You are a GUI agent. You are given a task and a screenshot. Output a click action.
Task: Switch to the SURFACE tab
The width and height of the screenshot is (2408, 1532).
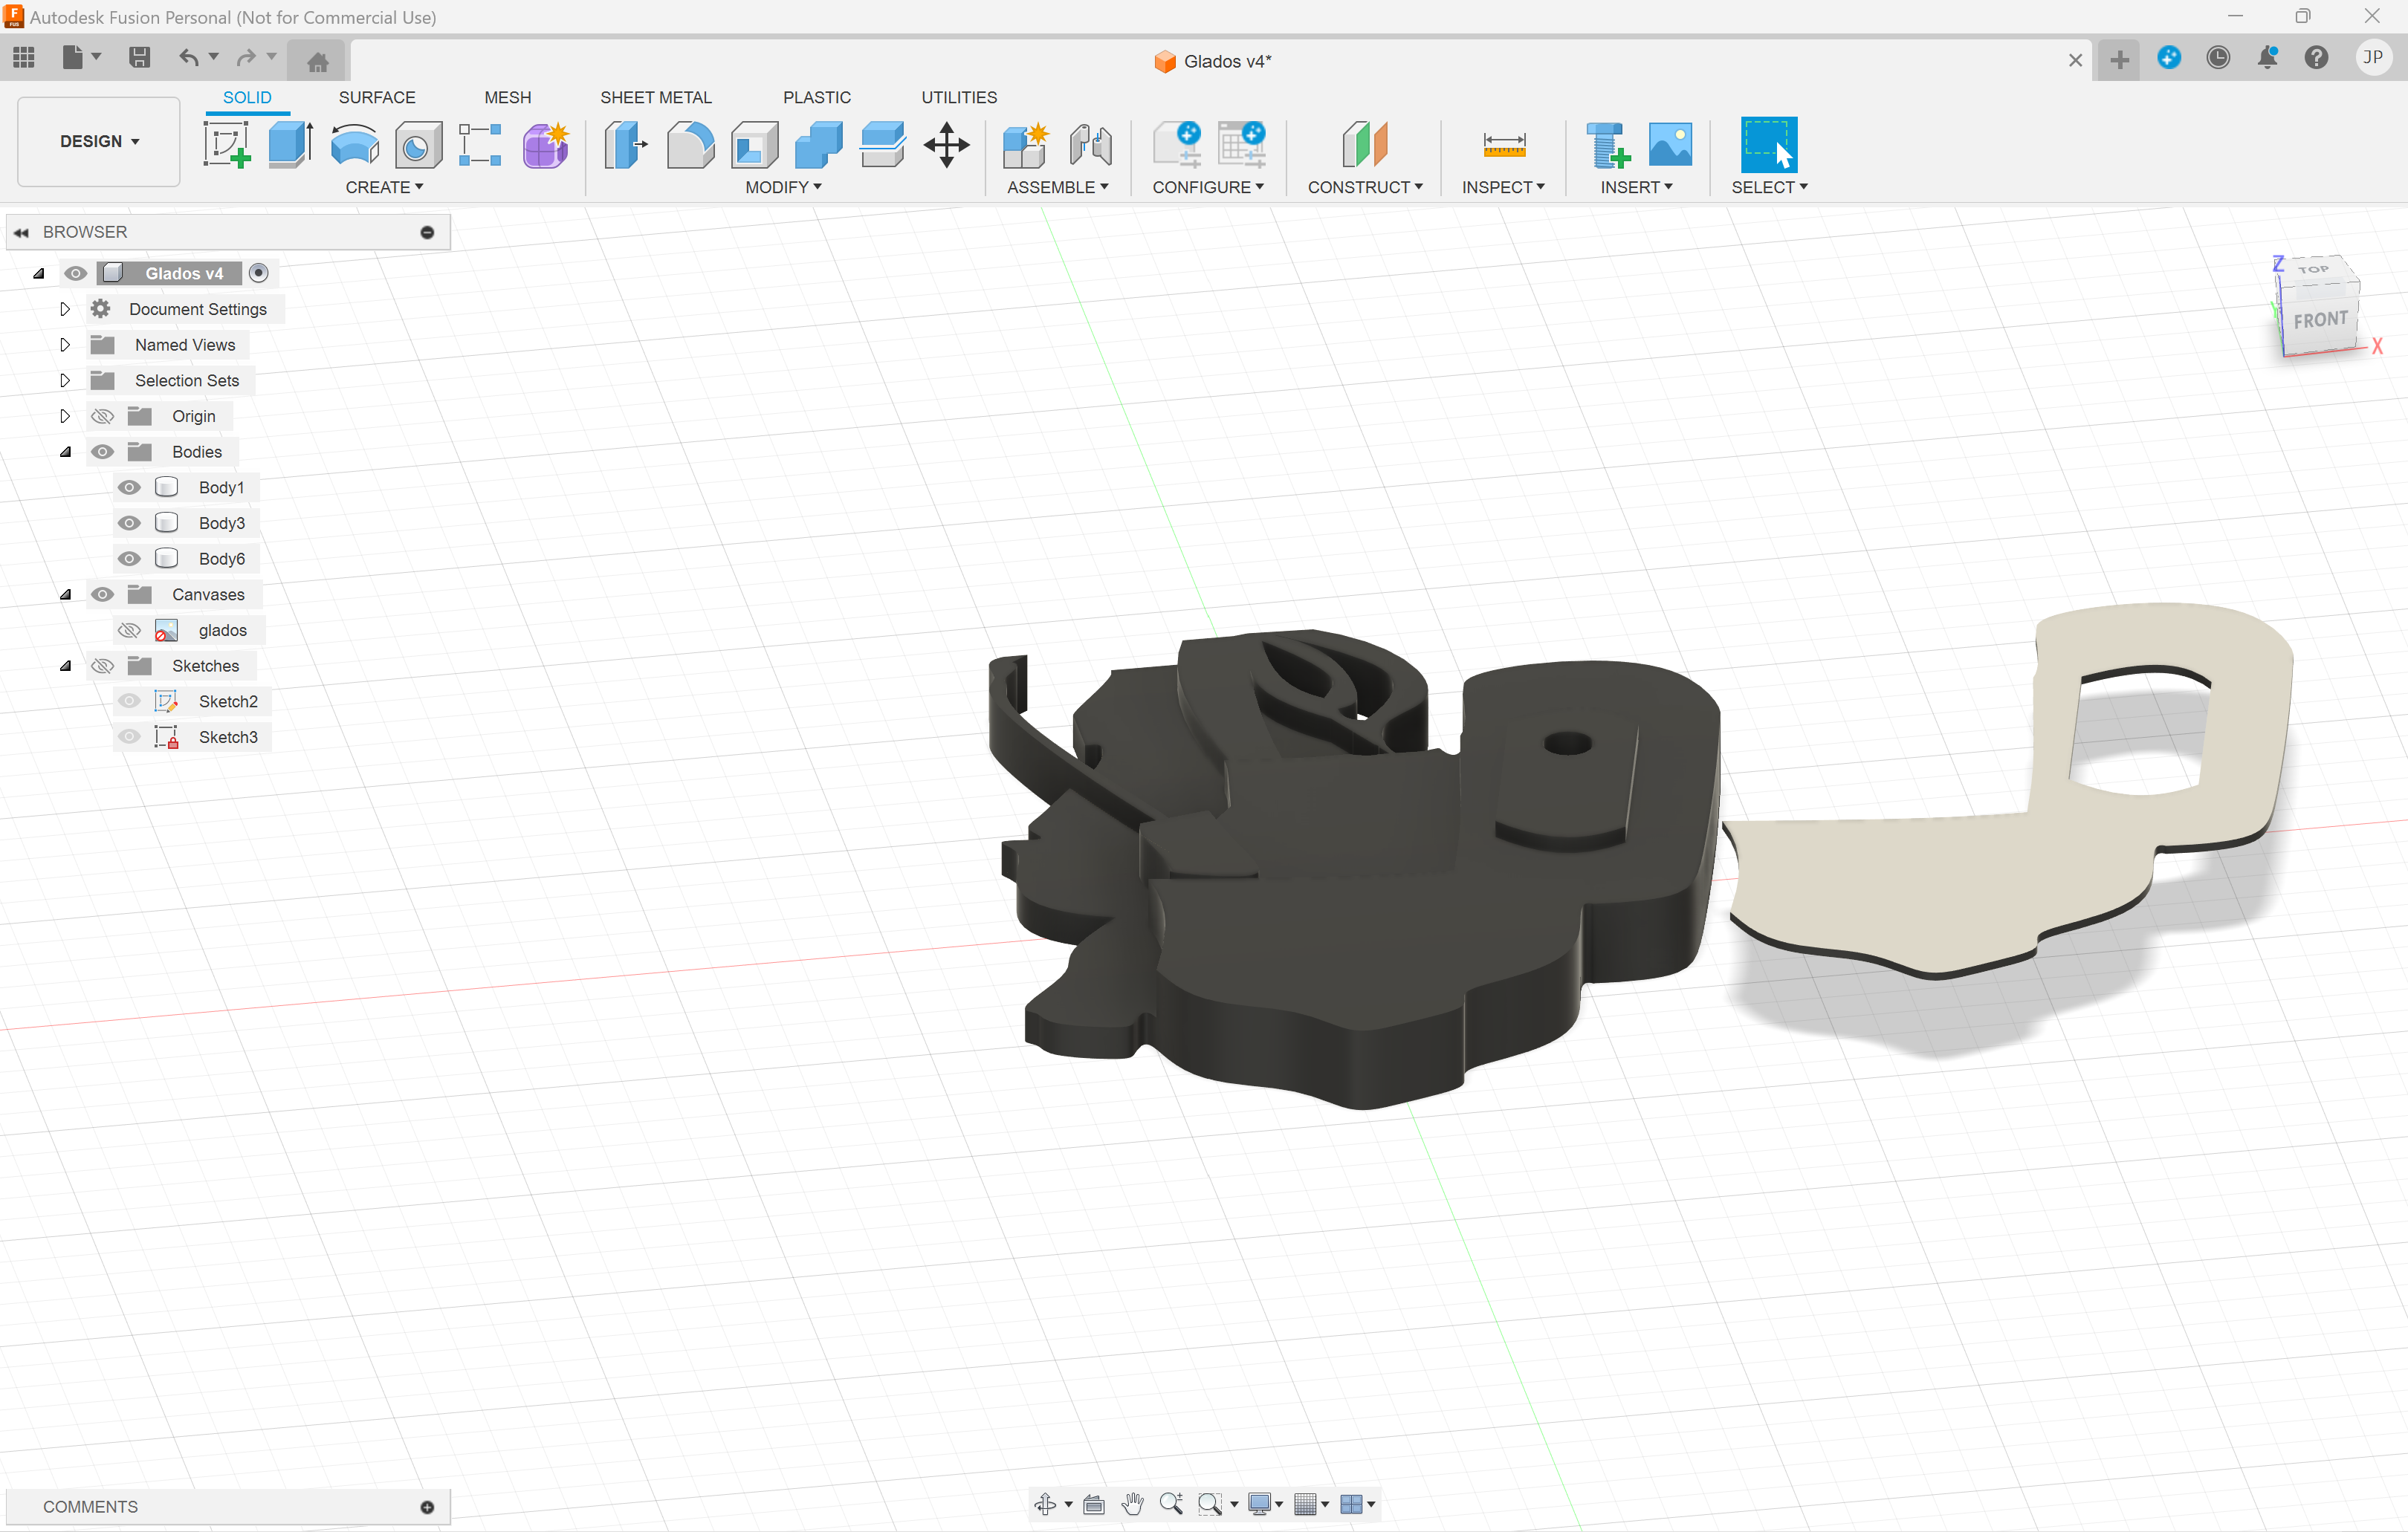coord(377,97)
